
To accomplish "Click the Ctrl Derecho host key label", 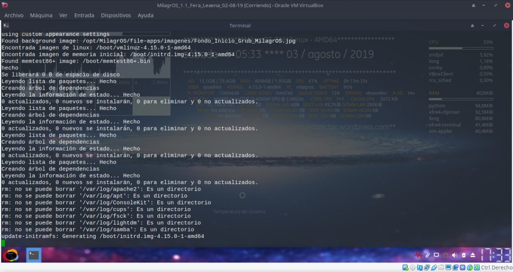I will [496, 267].
